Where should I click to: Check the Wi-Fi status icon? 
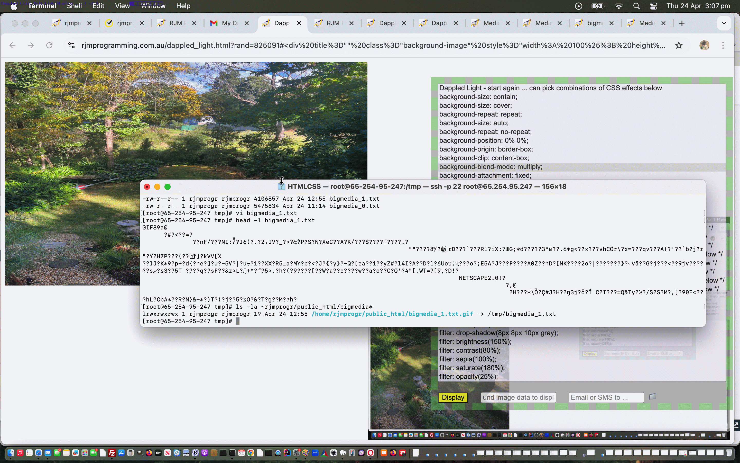pyautogui.click(x=619, y=6)
